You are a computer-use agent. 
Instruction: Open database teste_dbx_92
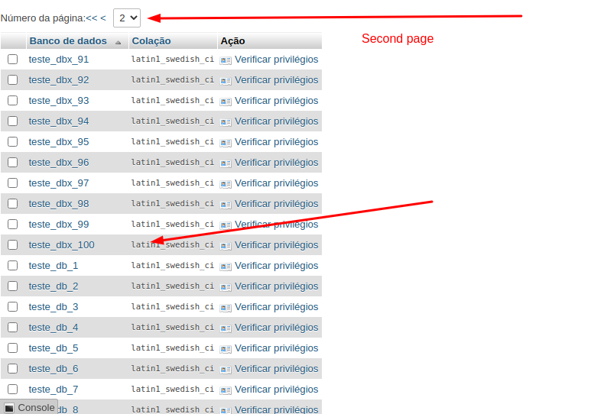59,80
